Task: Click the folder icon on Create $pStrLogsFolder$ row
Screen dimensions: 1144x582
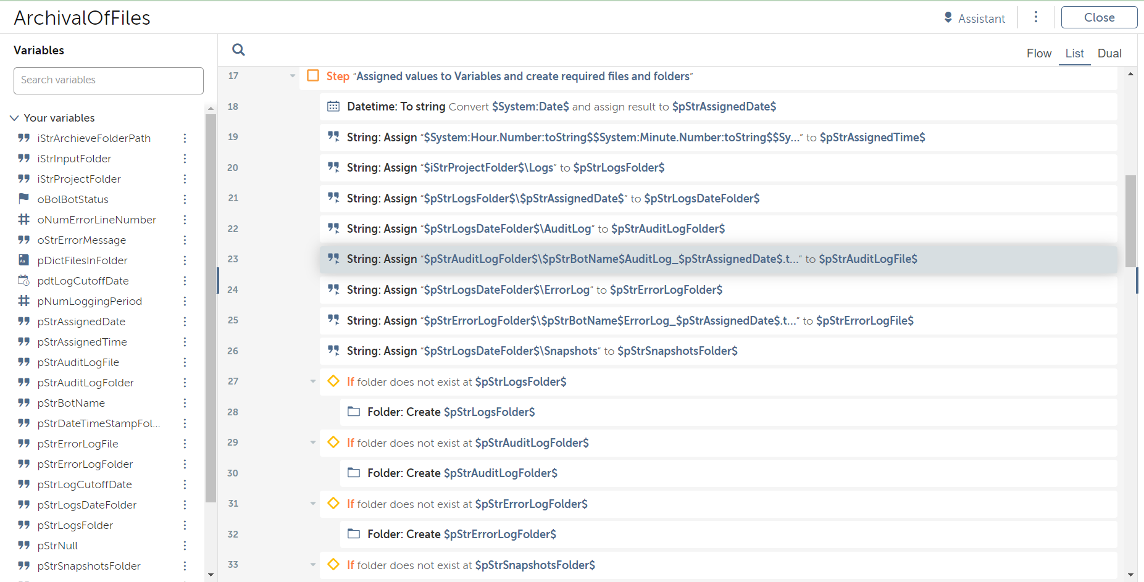Action: point(354,412)
